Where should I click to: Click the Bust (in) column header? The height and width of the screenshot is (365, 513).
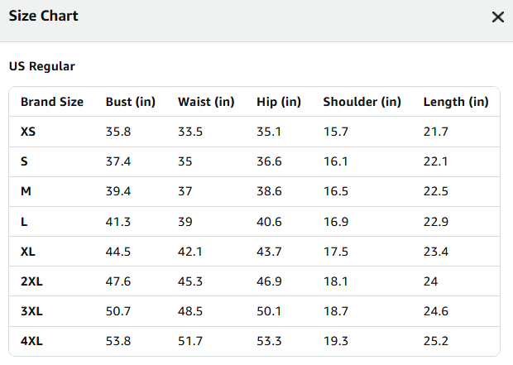pos(130,102)
